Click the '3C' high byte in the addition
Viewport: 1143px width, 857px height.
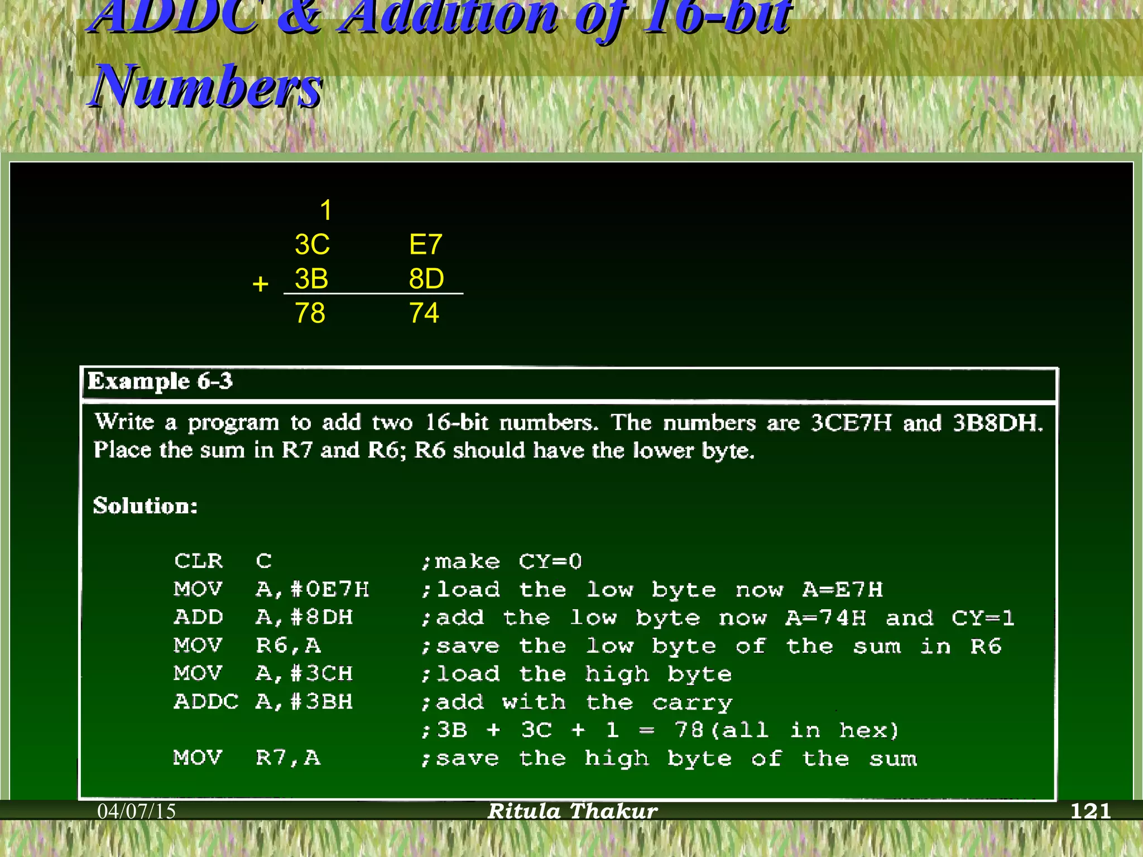312,245
